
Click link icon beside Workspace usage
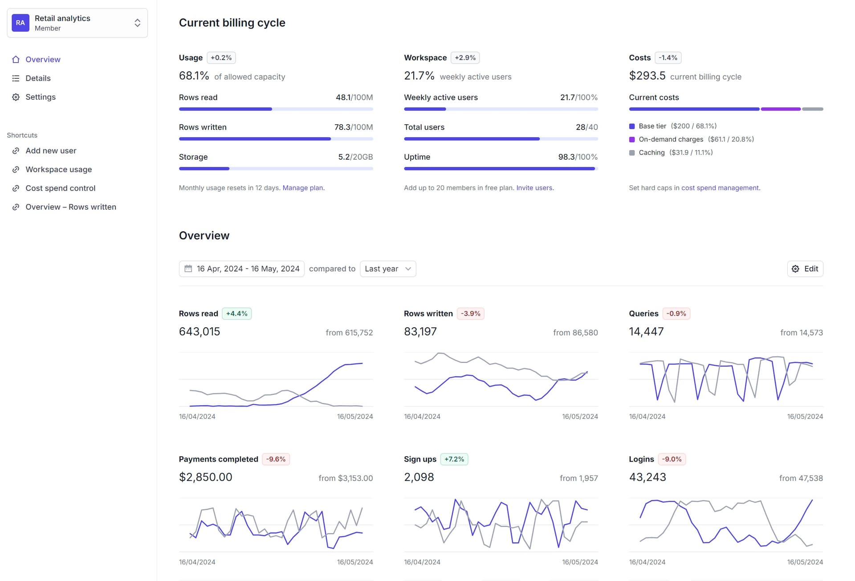click(16, 170)
